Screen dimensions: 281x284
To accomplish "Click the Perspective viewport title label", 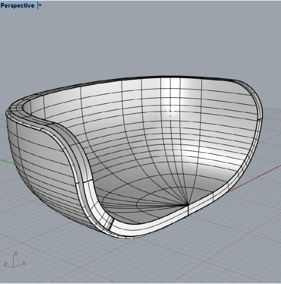I will [x=17, y=6].
